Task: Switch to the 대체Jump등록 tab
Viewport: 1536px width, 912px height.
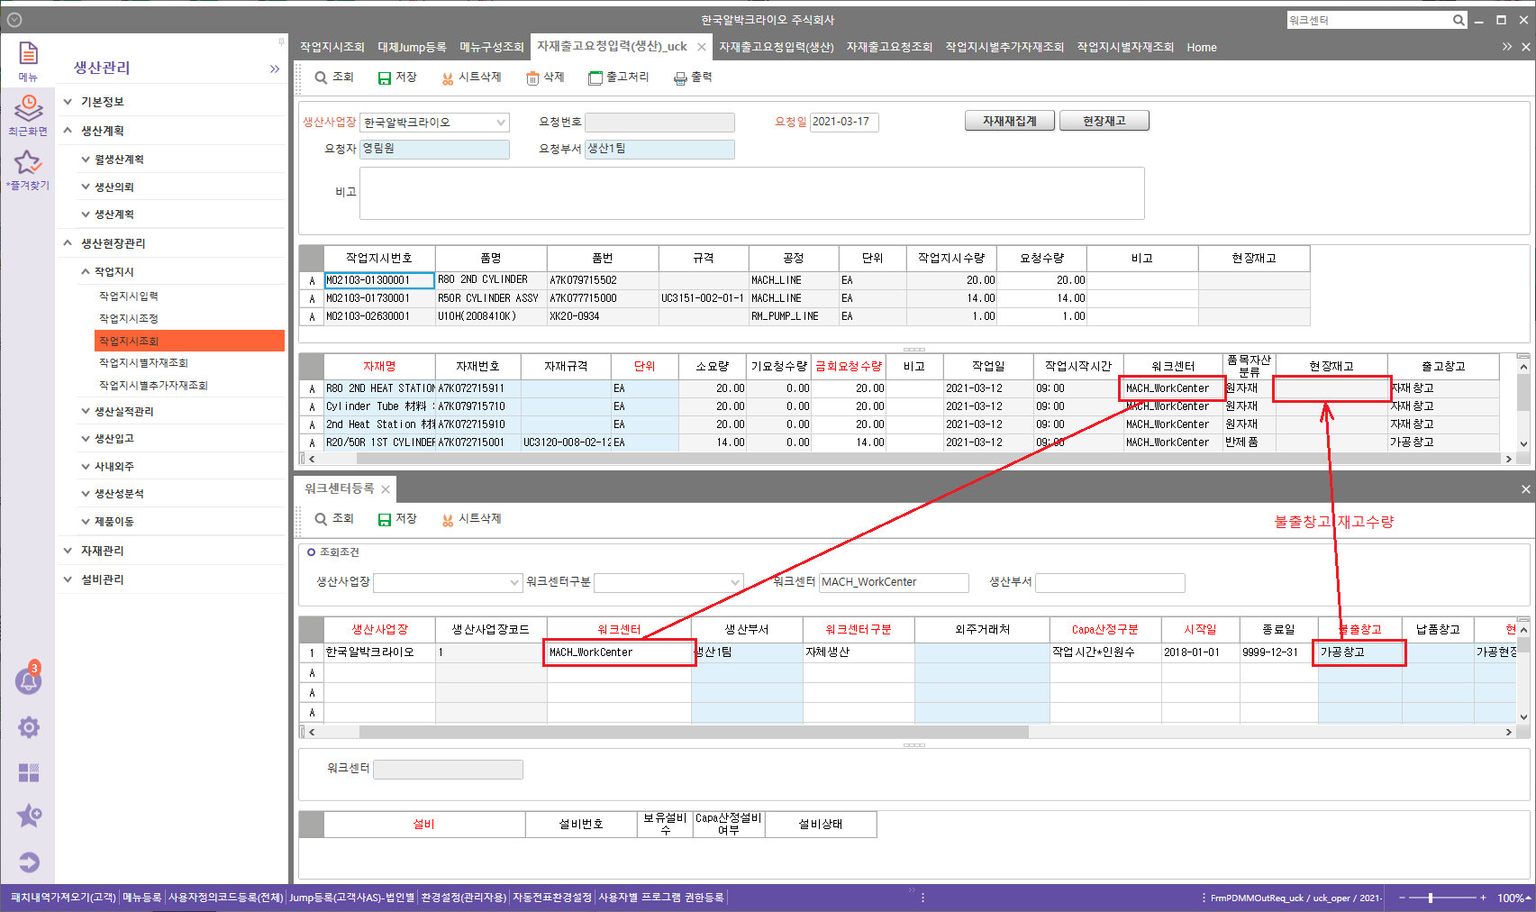Action: [412, 48]
